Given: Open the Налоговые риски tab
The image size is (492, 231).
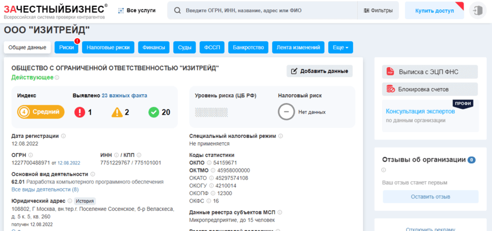Looking at the screenshot, I should point(108,47).
